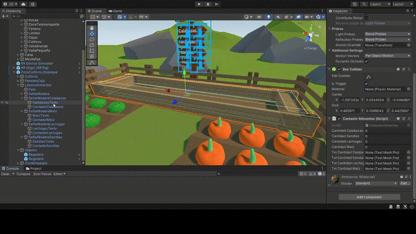Image resolution: width=416 pixels, height=234 pixels.
Task: Open the Reflection Probes dropdown
Action: point(388,39)
